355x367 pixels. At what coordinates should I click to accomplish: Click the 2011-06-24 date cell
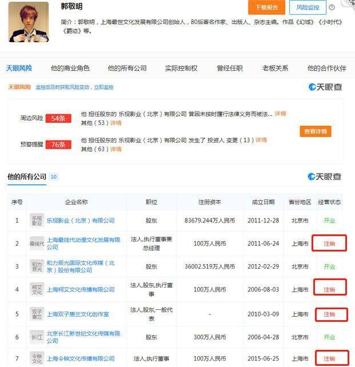click(x=264, y=244)
